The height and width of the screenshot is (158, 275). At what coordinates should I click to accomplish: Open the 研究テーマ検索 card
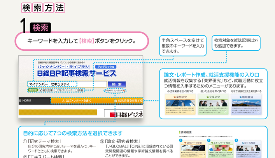coord(193,149)
